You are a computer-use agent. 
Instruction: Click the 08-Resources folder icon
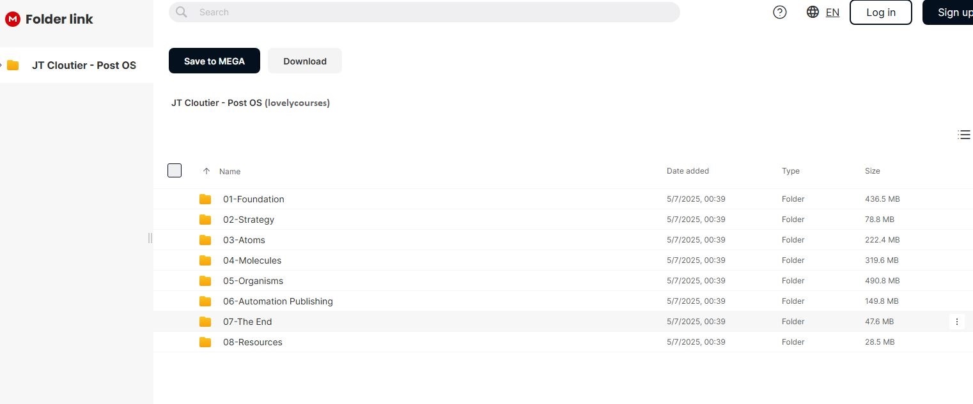205,342
